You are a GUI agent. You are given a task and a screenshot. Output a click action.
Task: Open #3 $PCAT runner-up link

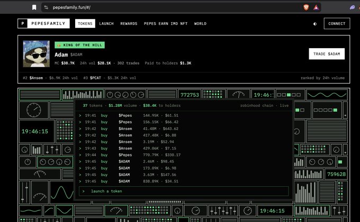(110, 78)
